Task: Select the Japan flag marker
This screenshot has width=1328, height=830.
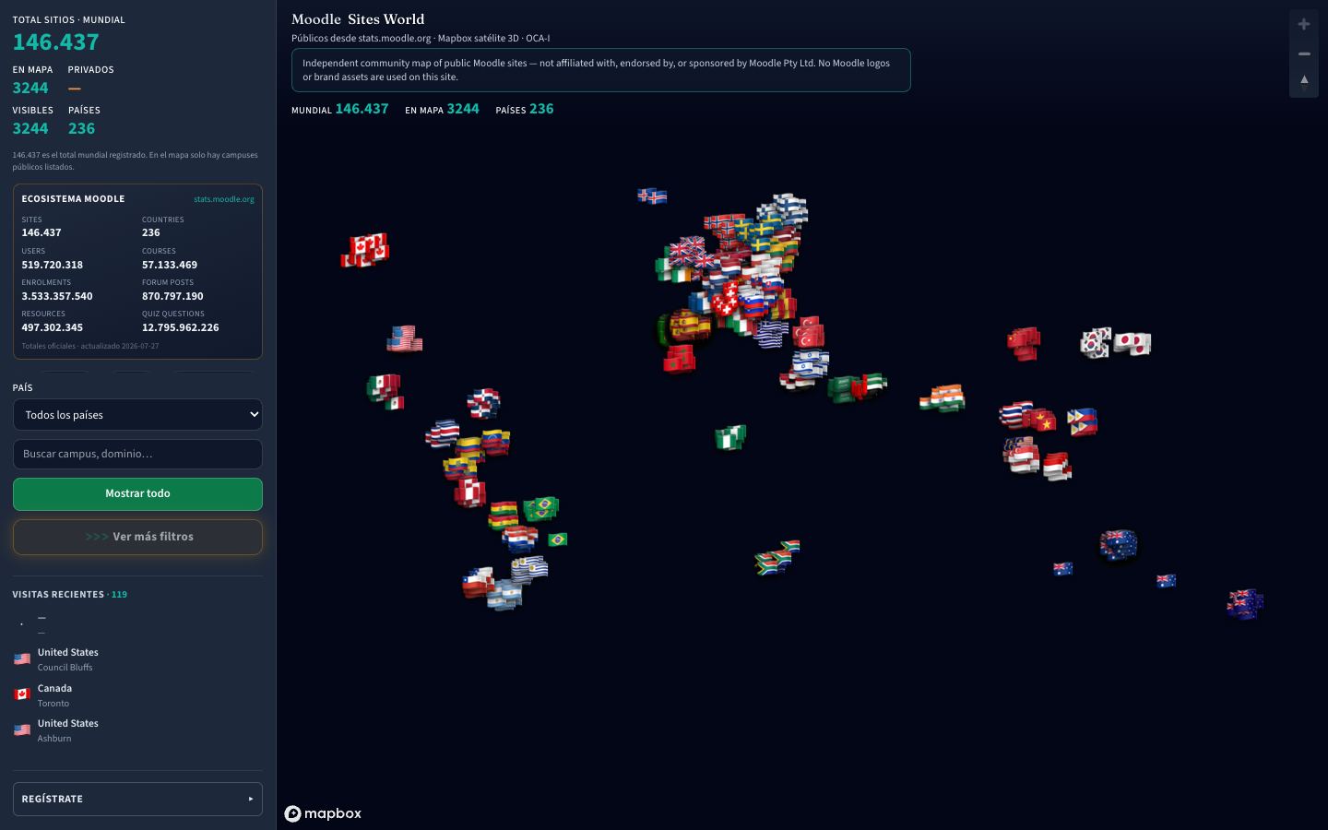Action: pos(1132,344)
